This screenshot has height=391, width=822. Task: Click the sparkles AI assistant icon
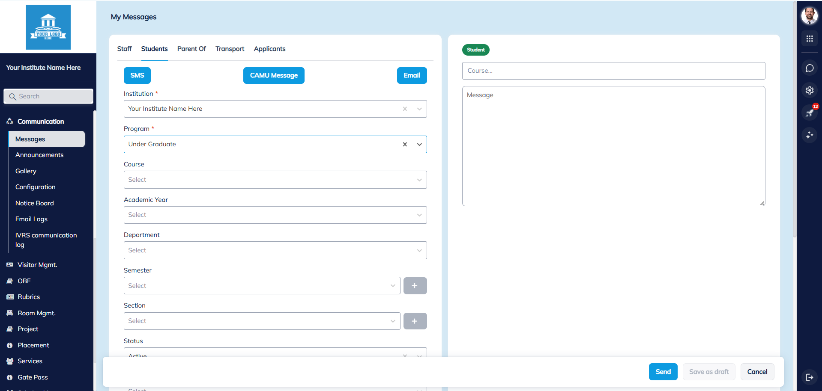(809, 135)
